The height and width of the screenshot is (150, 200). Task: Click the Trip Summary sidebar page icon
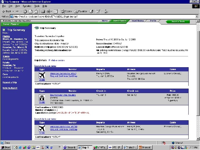pos(4,30)
